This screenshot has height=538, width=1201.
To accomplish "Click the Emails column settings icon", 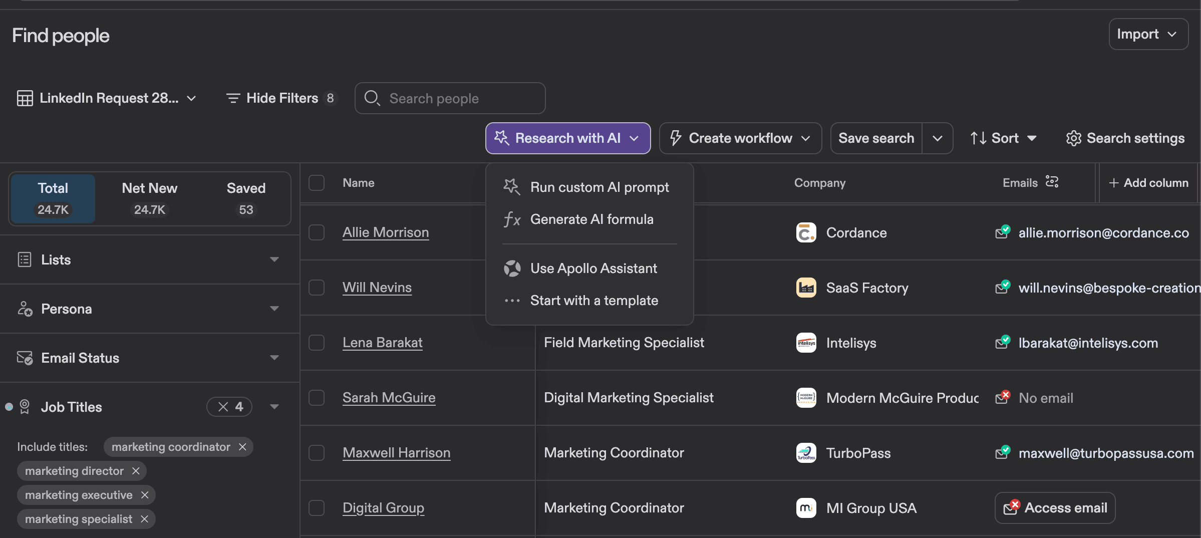I will point(1052,182).
